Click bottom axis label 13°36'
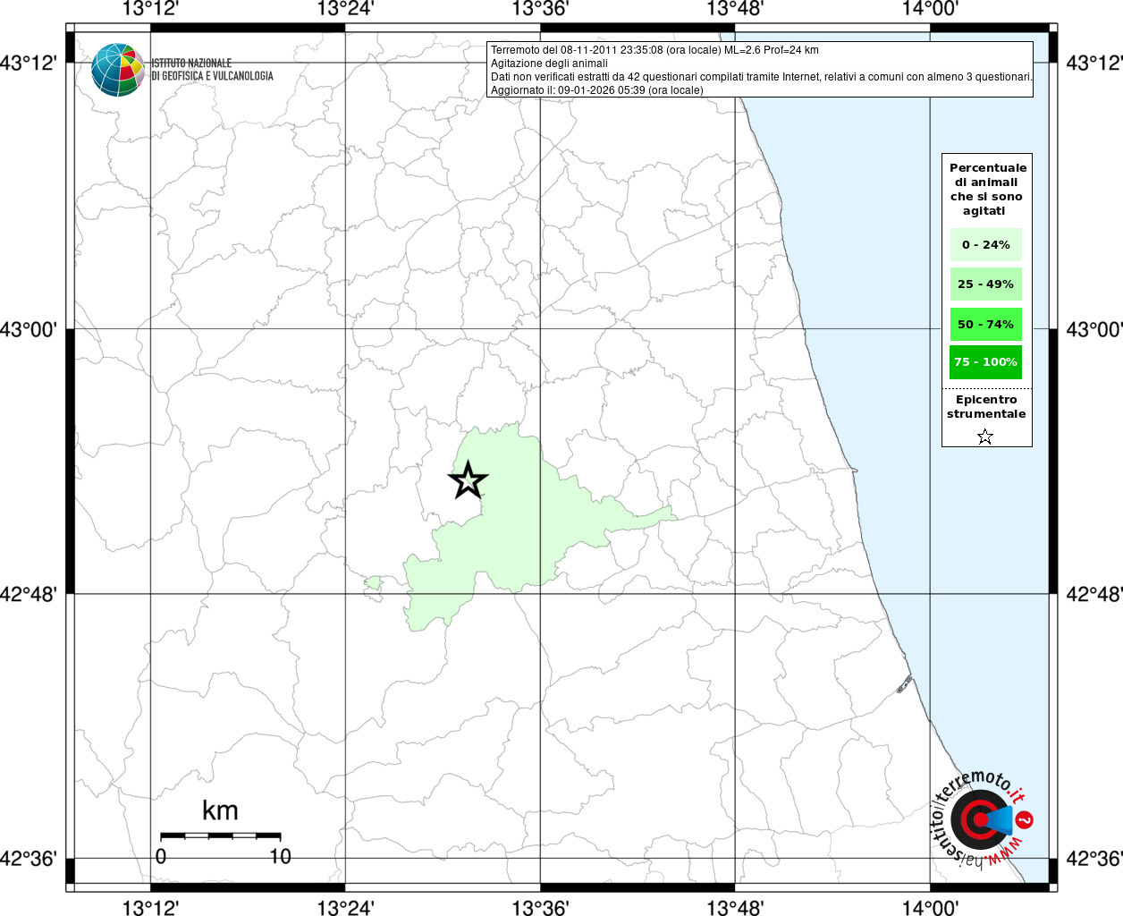 [540, 908]
